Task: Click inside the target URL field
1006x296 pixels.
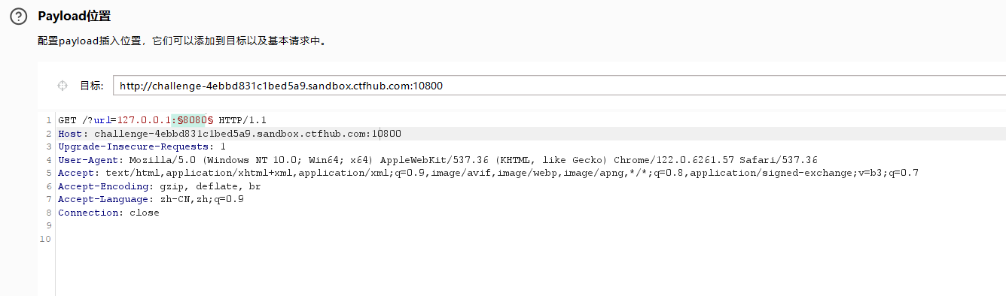Action: pyautogui.click(x=559, y=86)
